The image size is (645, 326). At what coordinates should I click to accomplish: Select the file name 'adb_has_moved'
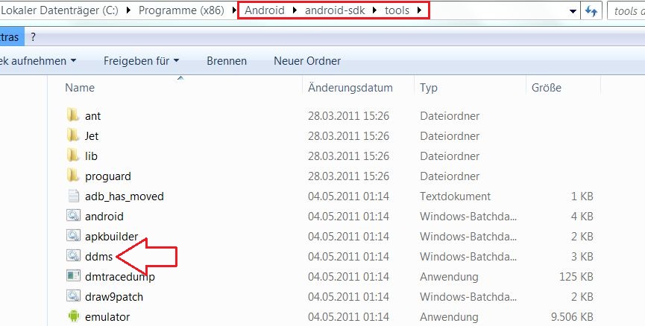[125, 196]
